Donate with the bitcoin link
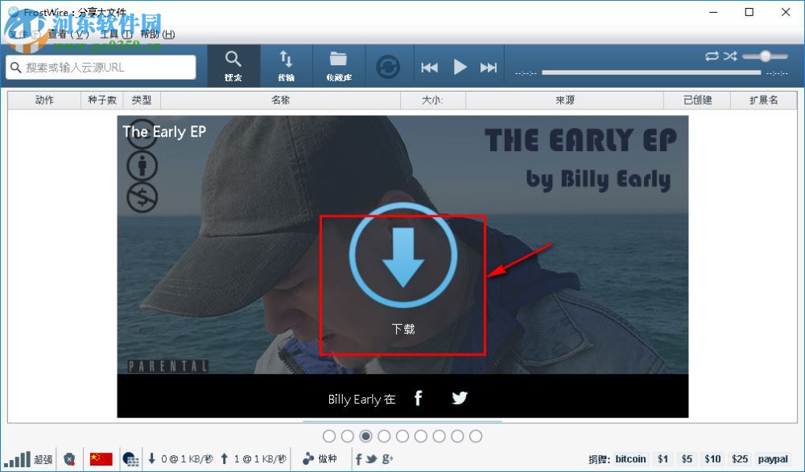805x472 pixels. (630, 459)
